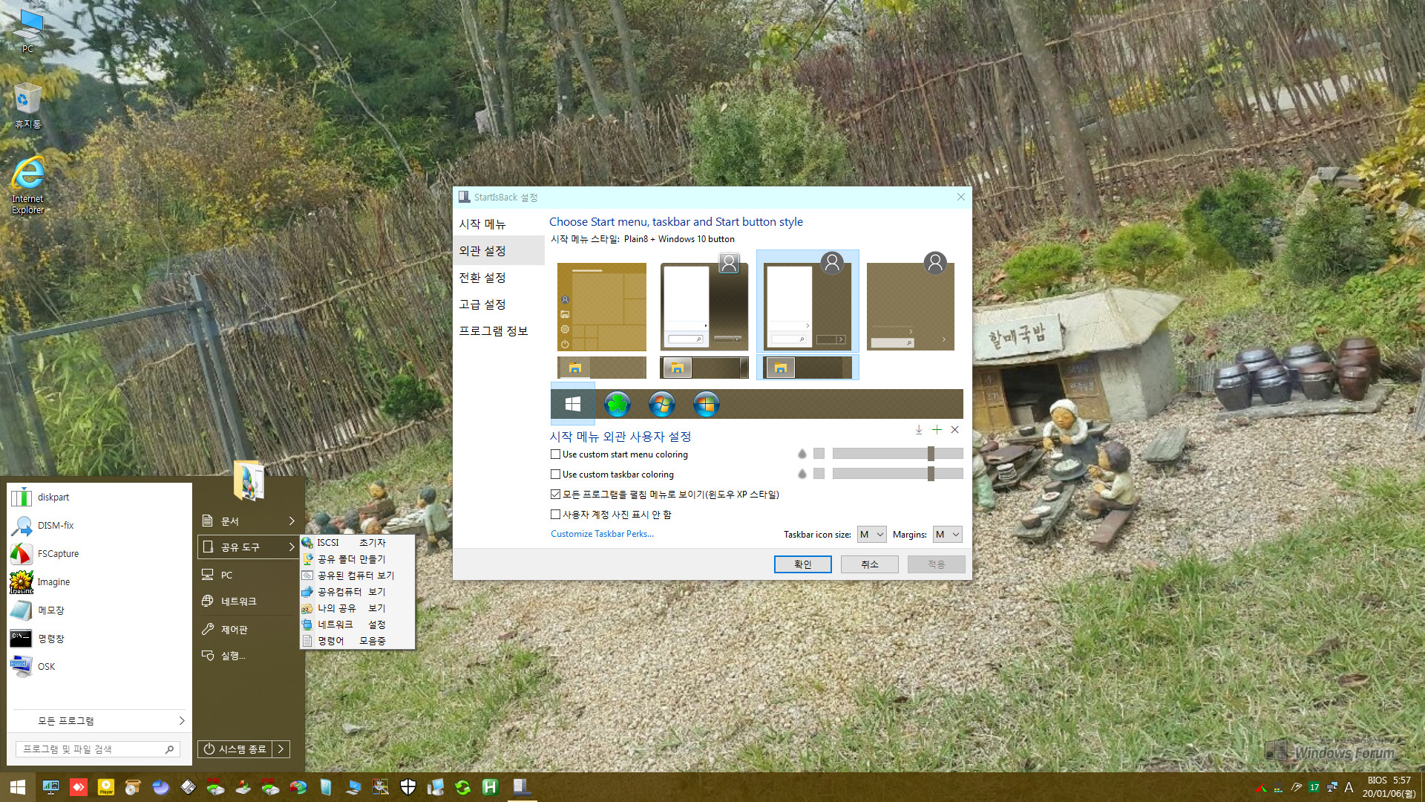Open the yellow Player taskbar icon
The height and width of the screenshot is (802, 1425).
106,787
